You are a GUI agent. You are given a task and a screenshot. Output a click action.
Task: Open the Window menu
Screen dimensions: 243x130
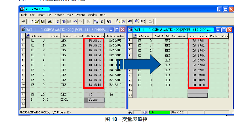tap(92, 15)
